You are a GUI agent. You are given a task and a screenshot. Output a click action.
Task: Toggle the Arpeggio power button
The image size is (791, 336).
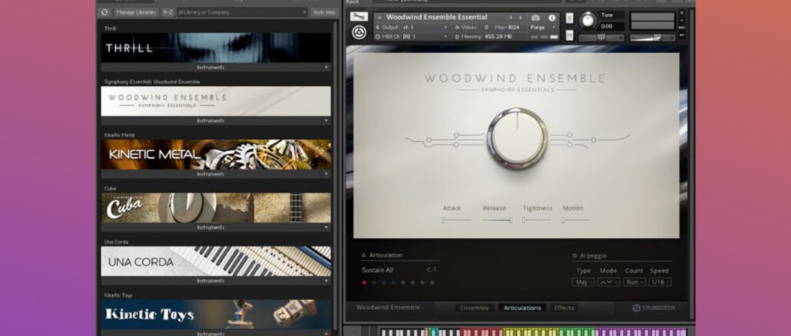coord(574,256)
